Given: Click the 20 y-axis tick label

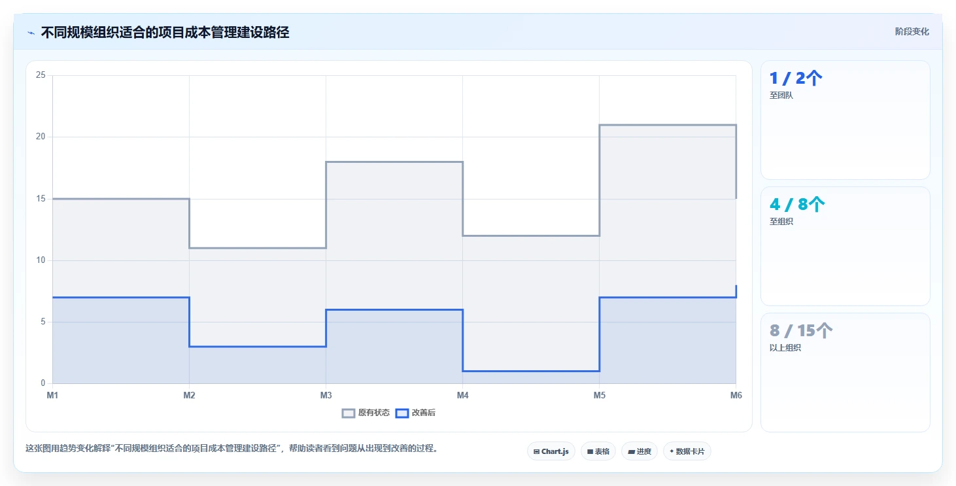Looking at the screenshot, I should 41,137.
